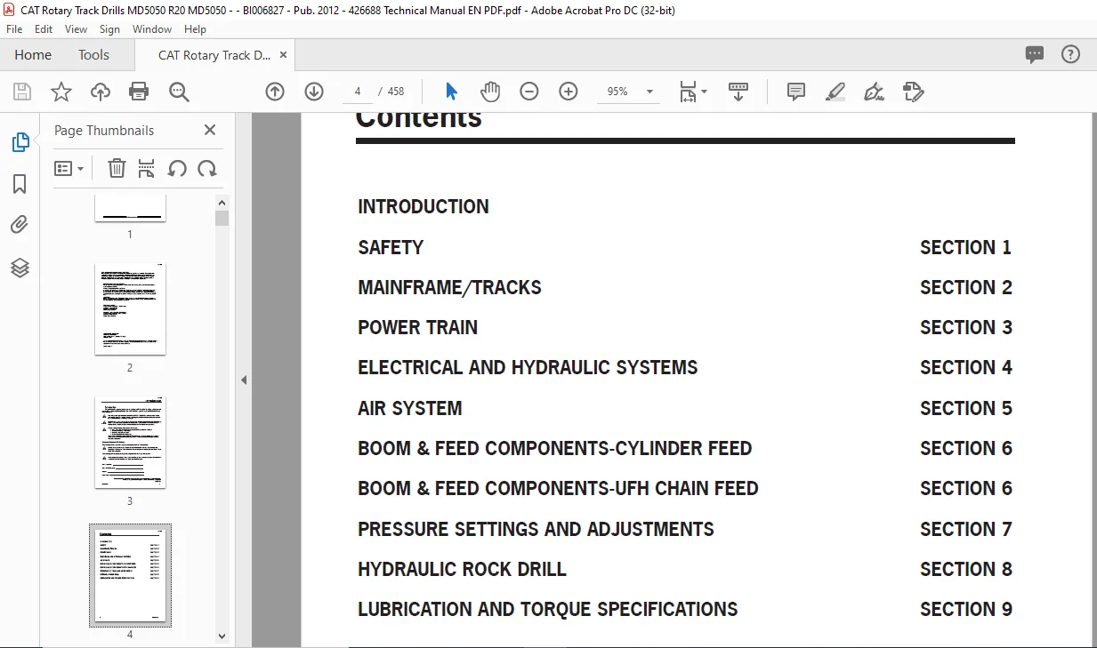Expand the fit page options dropdown arrow
The width and height of the screenshot is (1097, 648).
(705, 92)
